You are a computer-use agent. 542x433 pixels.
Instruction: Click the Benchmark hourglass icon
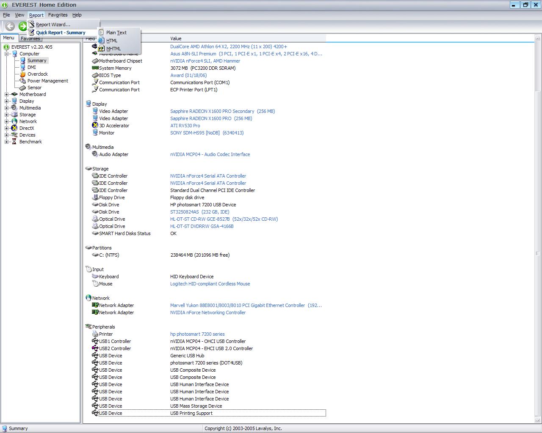coord(14,142)
